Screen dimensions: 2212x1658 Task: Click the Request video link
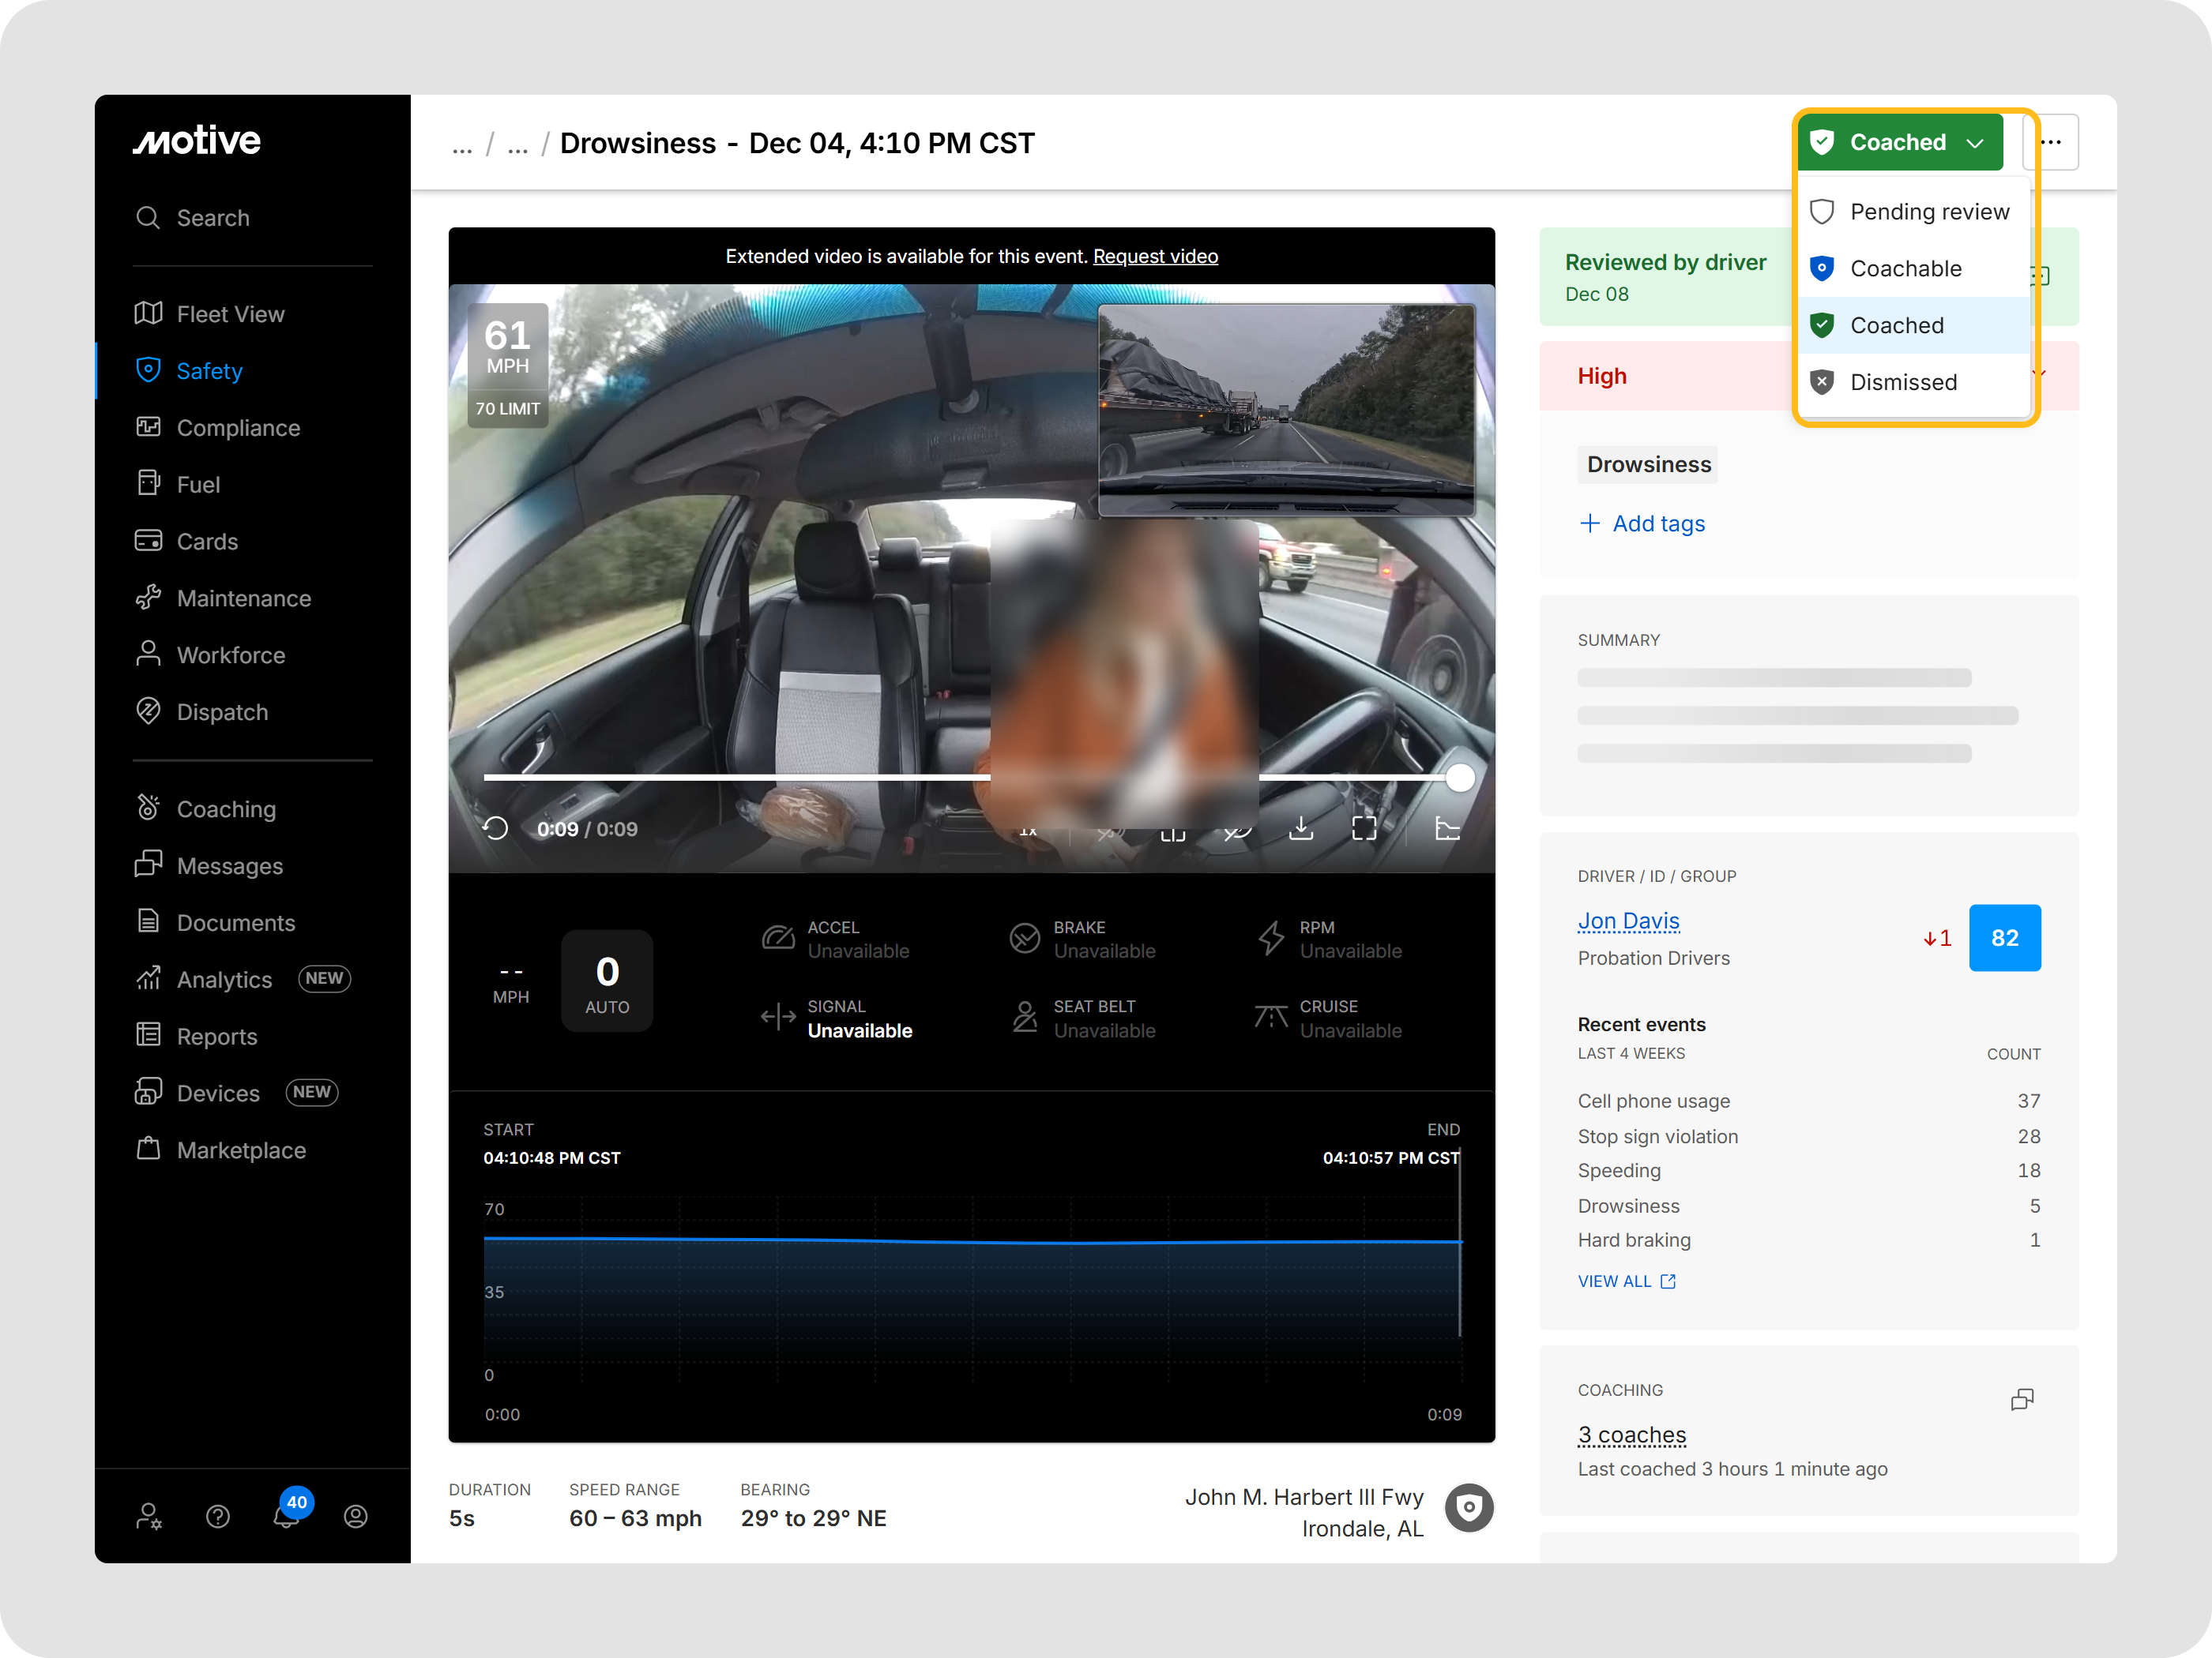(1154, 257)
